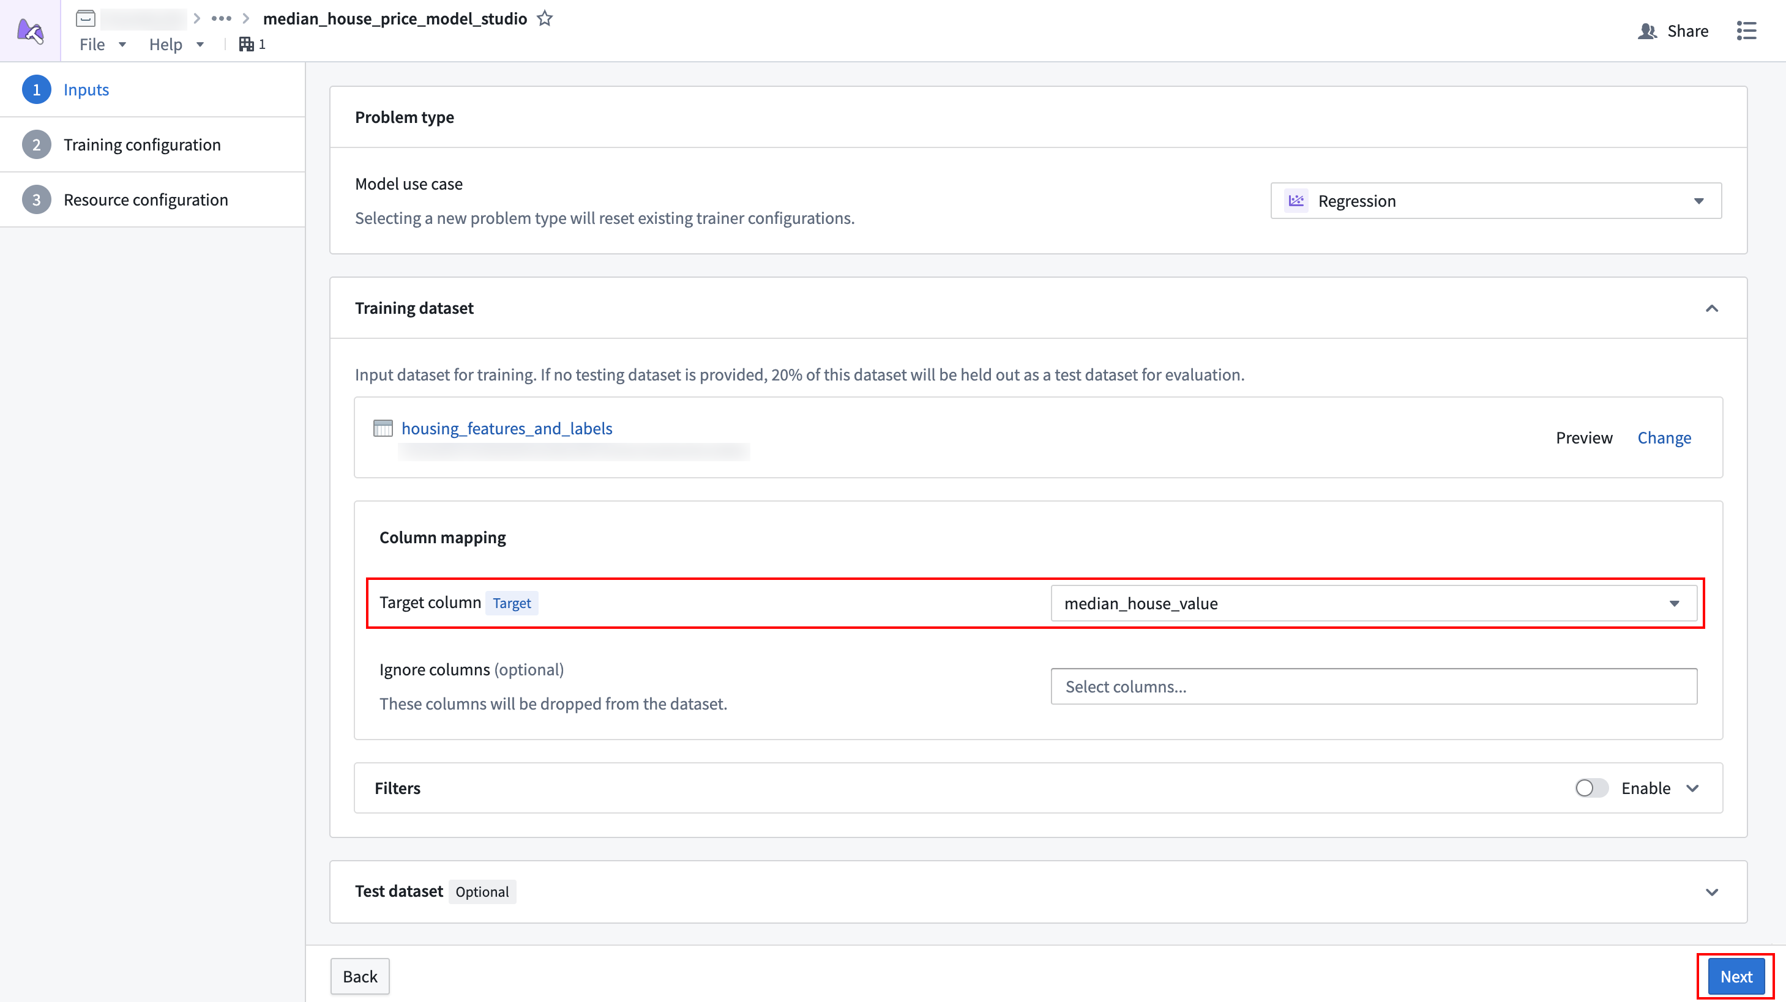Click the housing dataset table icon
The image size is (1786, 1002).
(x=383, y=428)
